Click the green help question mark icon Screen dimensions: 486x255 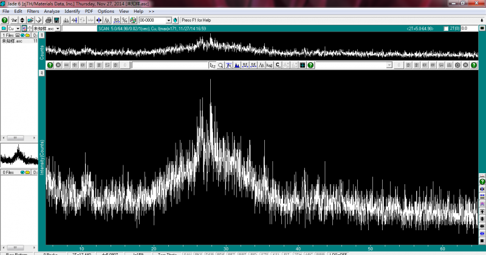[5, 20]
